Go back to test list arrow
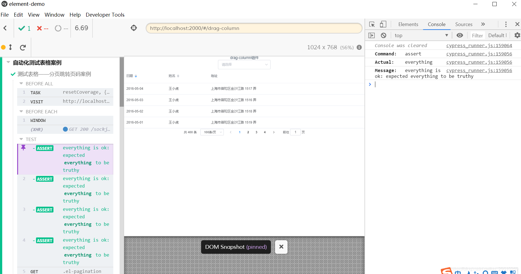The image size is (521, 274). pos(5,28)
